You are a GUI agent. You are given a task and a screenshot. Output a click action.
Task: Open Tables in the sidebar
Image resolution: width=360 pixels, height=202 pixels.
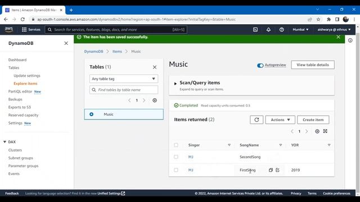coord(13,68)
